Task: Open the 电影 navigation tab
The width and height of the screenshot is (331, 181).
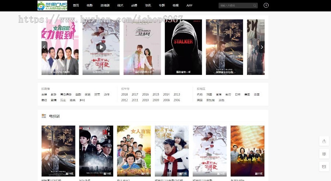Action: pos(90,6)
